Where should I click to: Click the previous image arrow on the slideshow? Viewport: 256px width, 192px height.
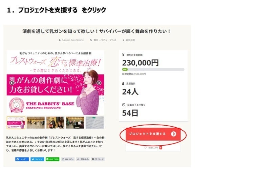pyautogui.click(x=12, y=83)
